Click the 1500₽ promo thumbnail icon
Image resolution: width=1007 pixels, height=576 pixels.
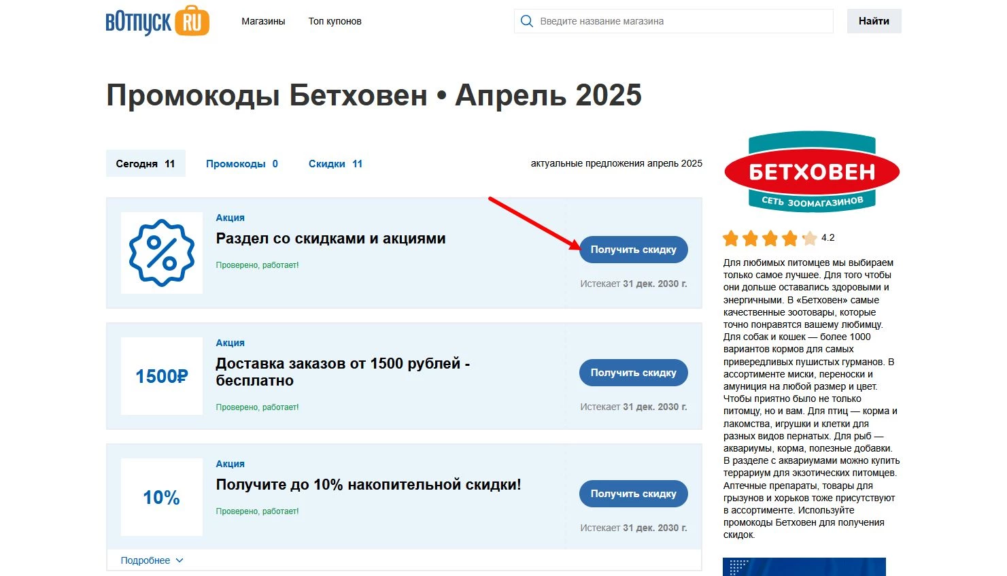pyautogui.click(x=161, y=375)
